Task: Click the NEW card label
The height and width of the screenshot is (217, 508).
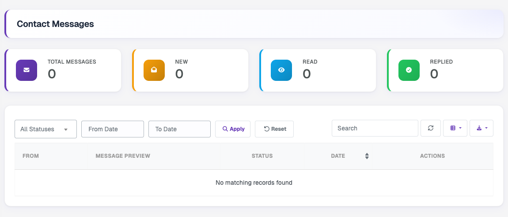Action: (182, 61)
